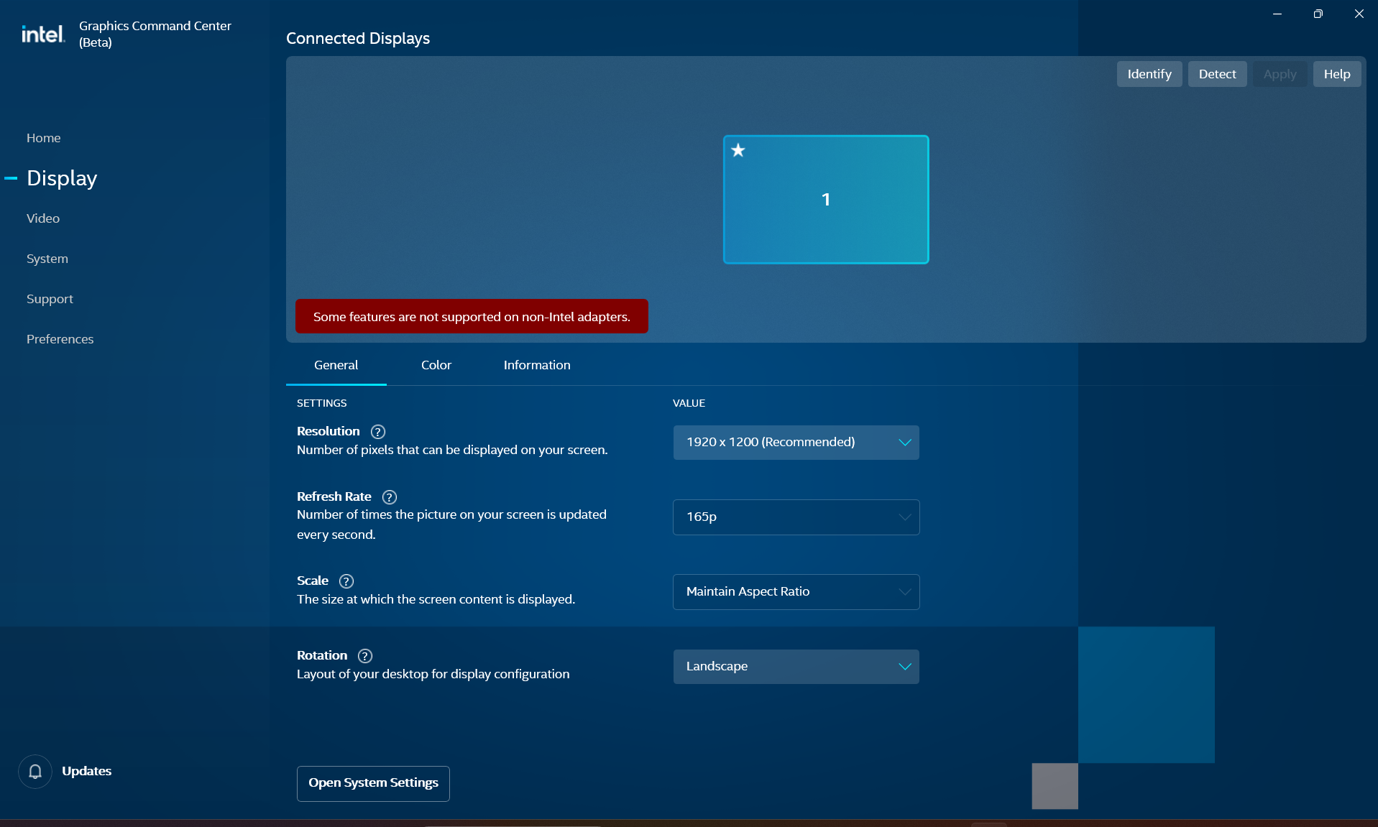Click the Detect button
Screen dimensions: 1378x827
[1217, 74]
